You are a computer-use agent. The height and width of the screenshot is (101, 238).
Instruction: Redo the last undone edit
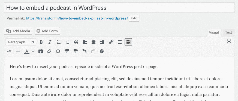93,51
